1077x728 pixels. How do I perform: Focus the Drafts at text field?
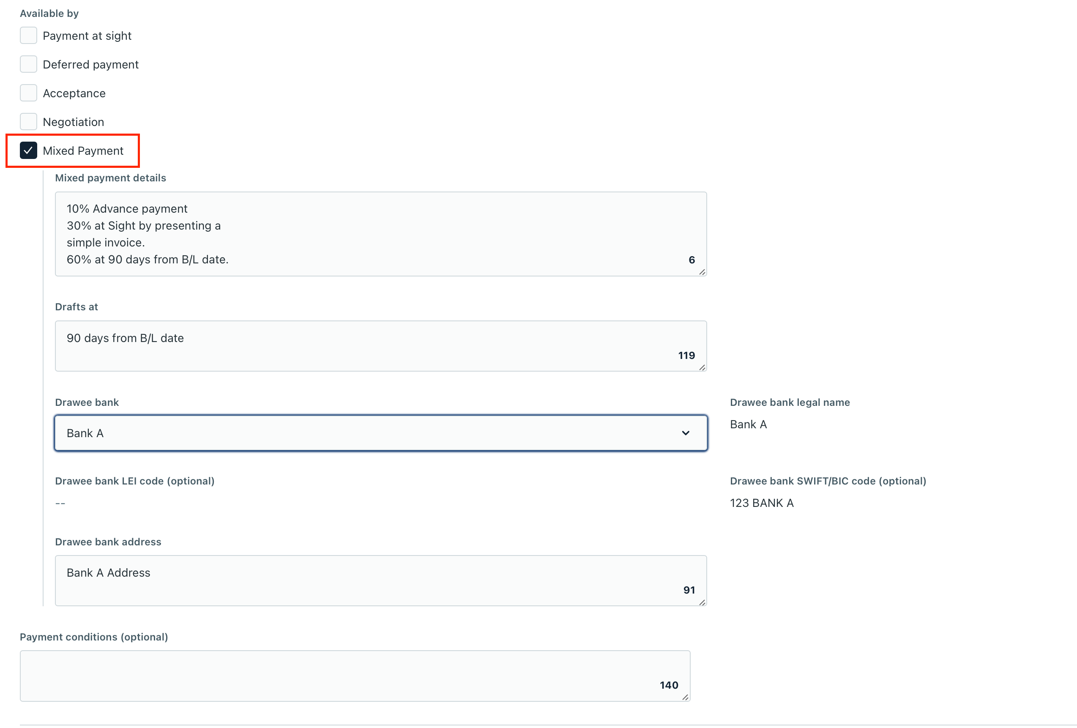380,346
